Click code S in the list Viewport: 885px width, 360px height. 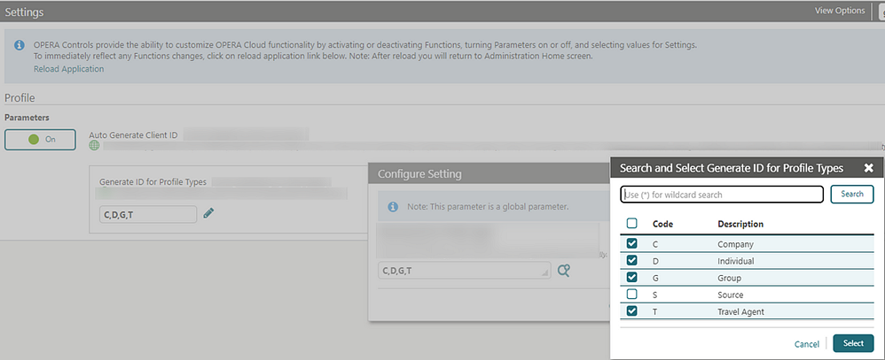654,295
